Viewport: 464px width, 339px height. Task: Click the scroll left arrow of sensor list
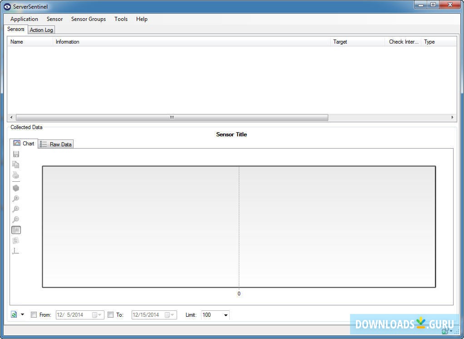tap(11, 118)
